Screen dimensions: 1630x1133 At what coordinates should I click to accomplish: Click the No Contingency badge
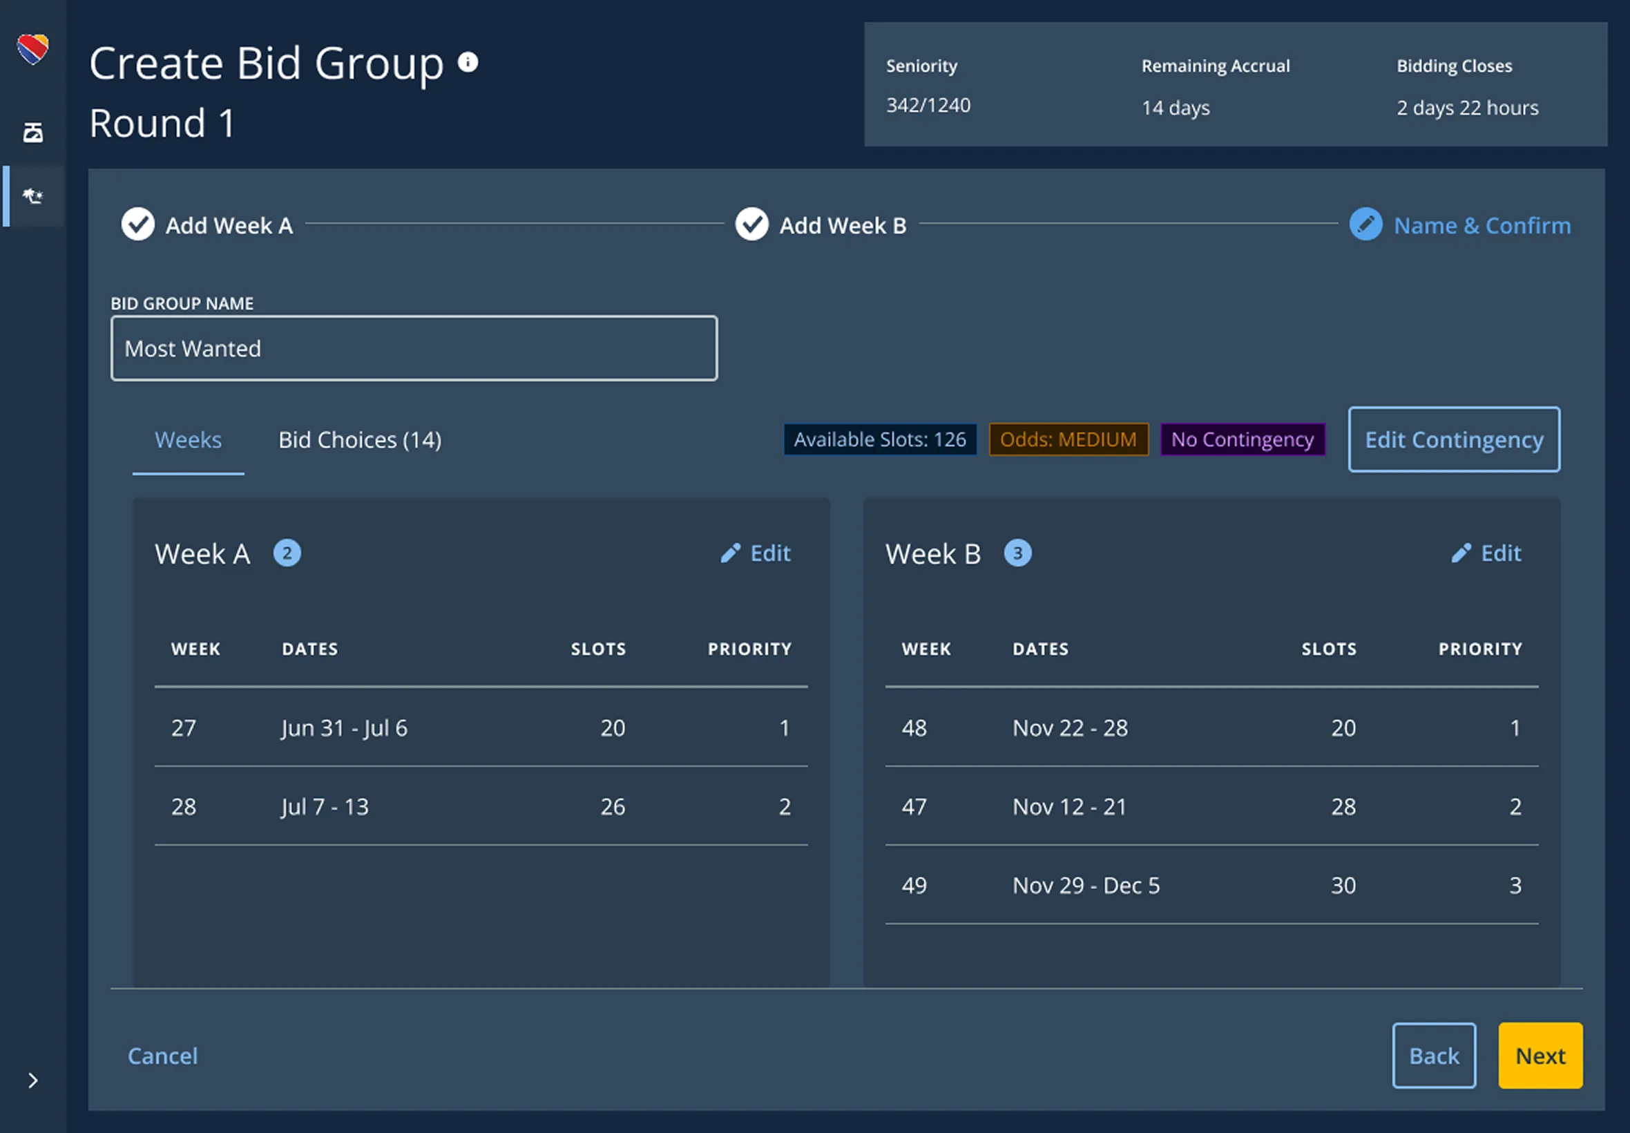pos(1243,439)
